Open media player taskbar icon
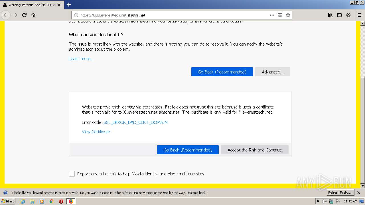This screenshot has height=205, width=365. pos(42,201)
